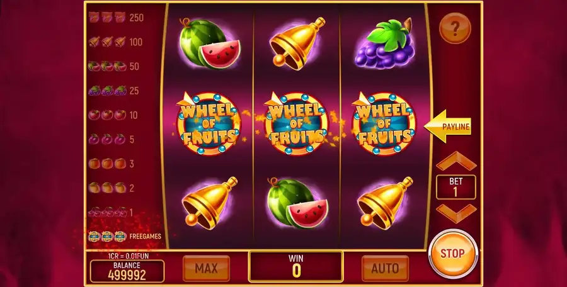Click the BET value box
Viewport: 567px width, 287px height.
(x=455, y=187)
